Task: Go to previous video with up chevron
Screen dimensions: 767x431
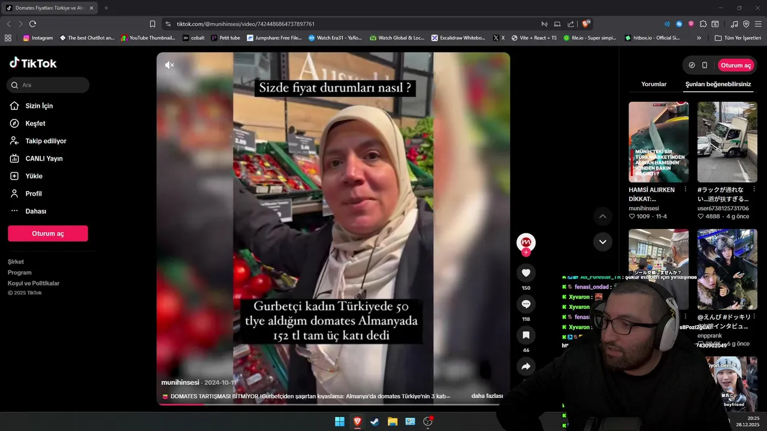Action: tap(603, 216)
